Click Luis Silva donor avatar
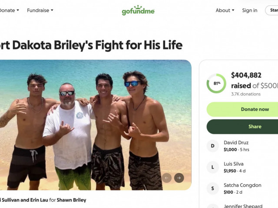The width and height of the screenshot is (278, 208). tap(212, 167)
